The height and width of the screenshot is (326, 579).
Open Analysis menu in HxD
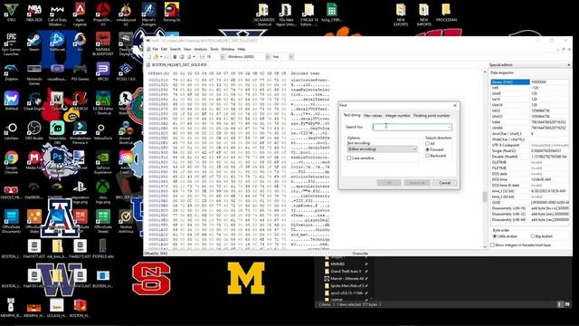pos(201,49)
